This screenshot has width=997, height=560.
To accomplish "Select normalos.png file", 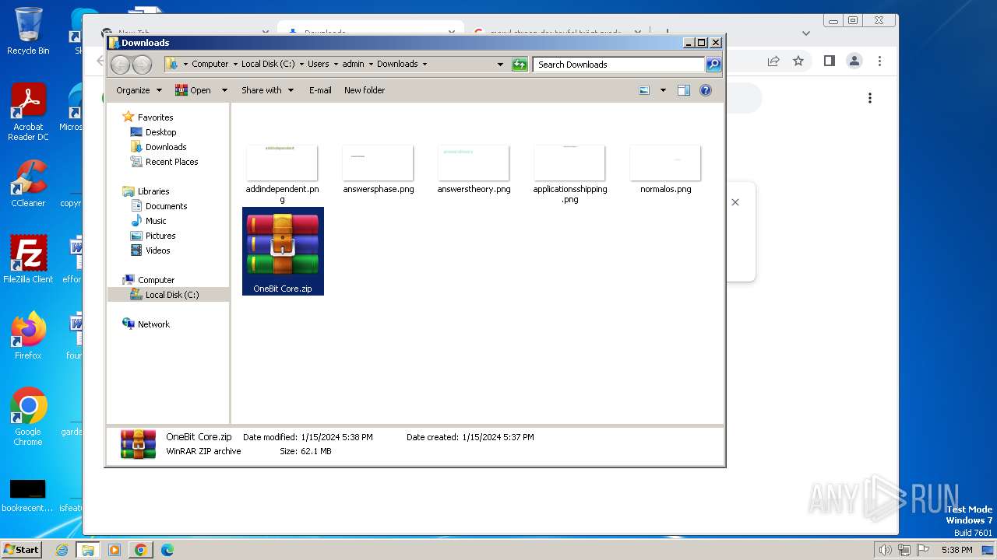I will (x=666, y=169).
